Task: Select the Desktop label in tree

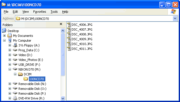Action: click(13, 31)
